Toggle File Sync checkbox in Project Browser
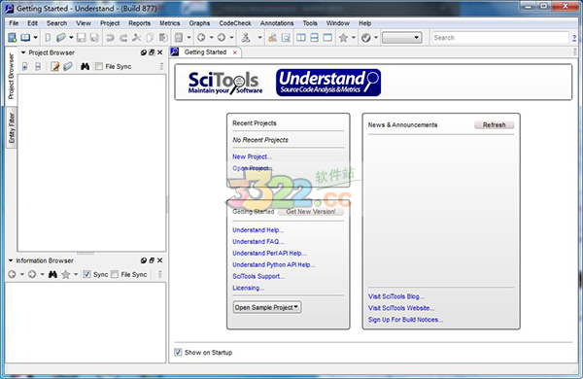 [99, 66]
